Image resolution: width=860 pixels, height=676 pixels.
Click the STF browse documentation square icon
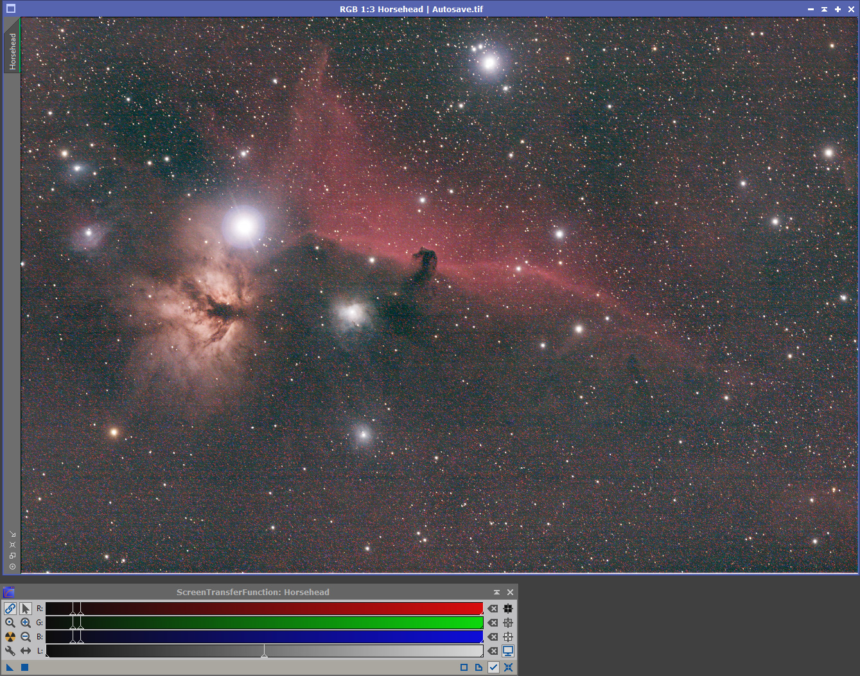tap(464, 668)
